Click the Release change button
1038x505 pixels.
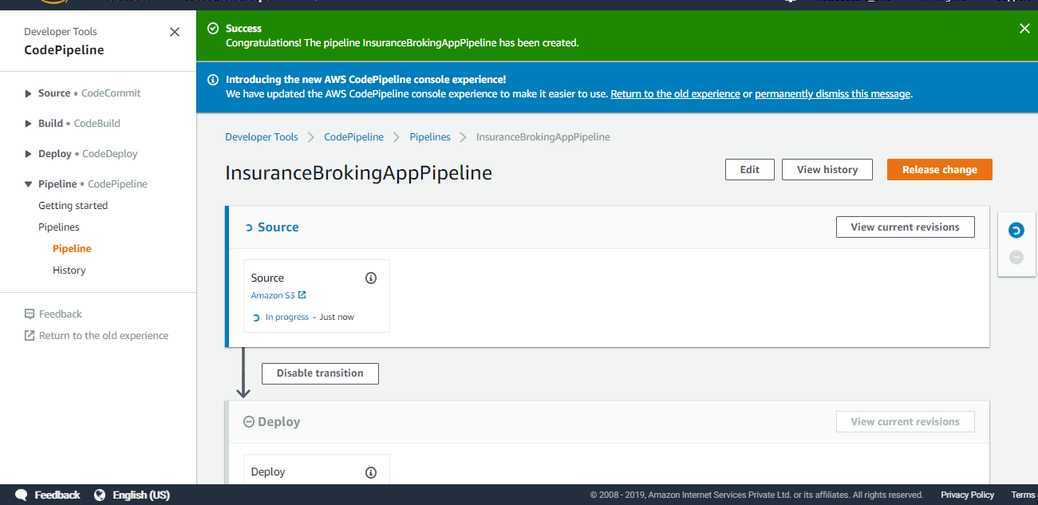(940, 170)
